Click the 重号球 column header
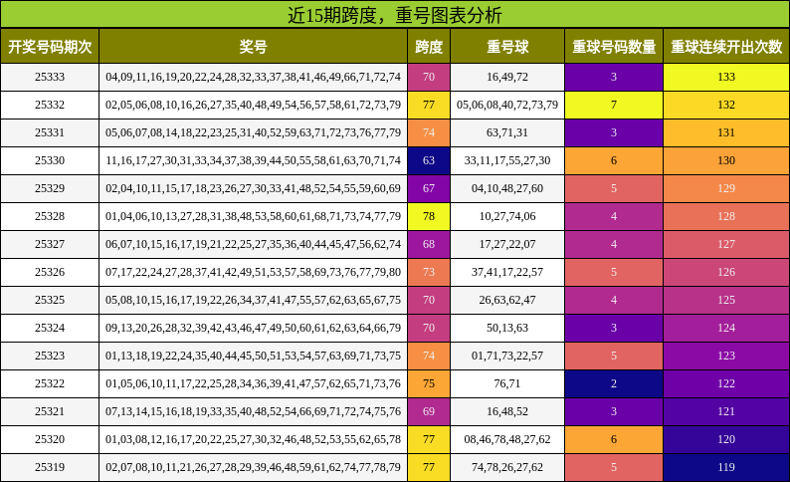The image size is (790, 482). pyautogui.click(x=507, y=47)
